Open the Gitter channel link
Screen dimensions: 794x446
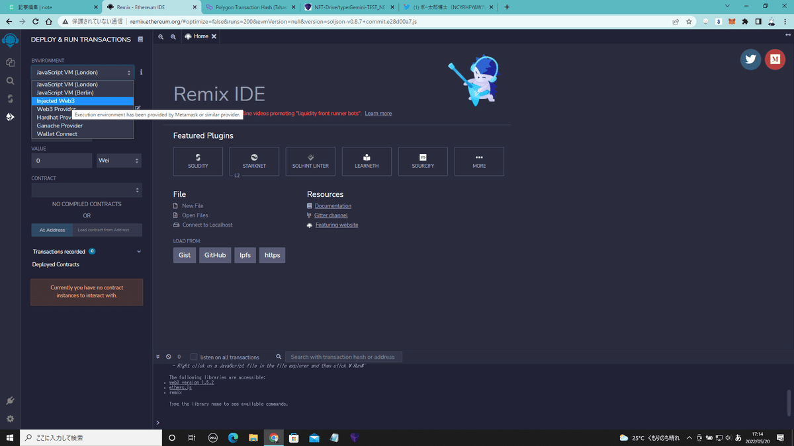[331, 215]
